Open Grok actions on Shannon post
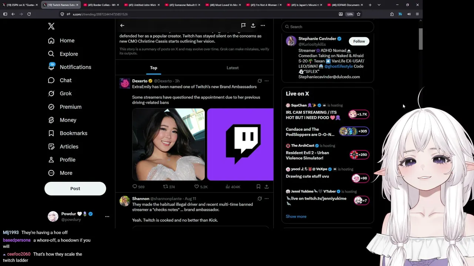The width and height of the screenshot is (474, 266). point(260,199)
